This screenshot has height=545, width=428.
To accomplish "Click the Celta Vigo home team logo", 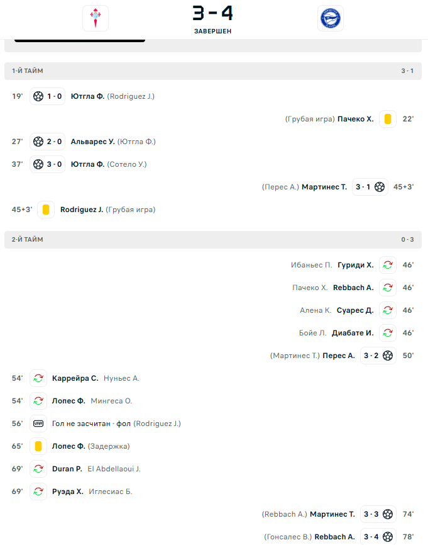I will pyautogui.click(x=96, y=18).
